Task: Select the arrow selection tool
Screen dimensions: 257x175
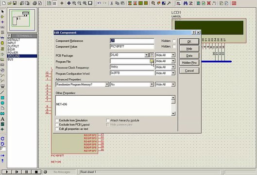Action: (2, 12)
